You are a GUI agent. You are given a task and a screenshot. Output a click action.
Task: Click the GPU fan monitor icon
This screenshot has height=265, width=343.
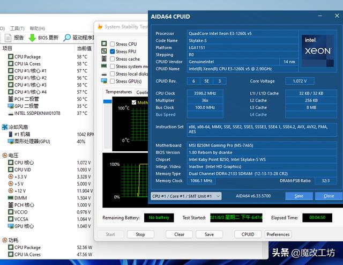11,141
